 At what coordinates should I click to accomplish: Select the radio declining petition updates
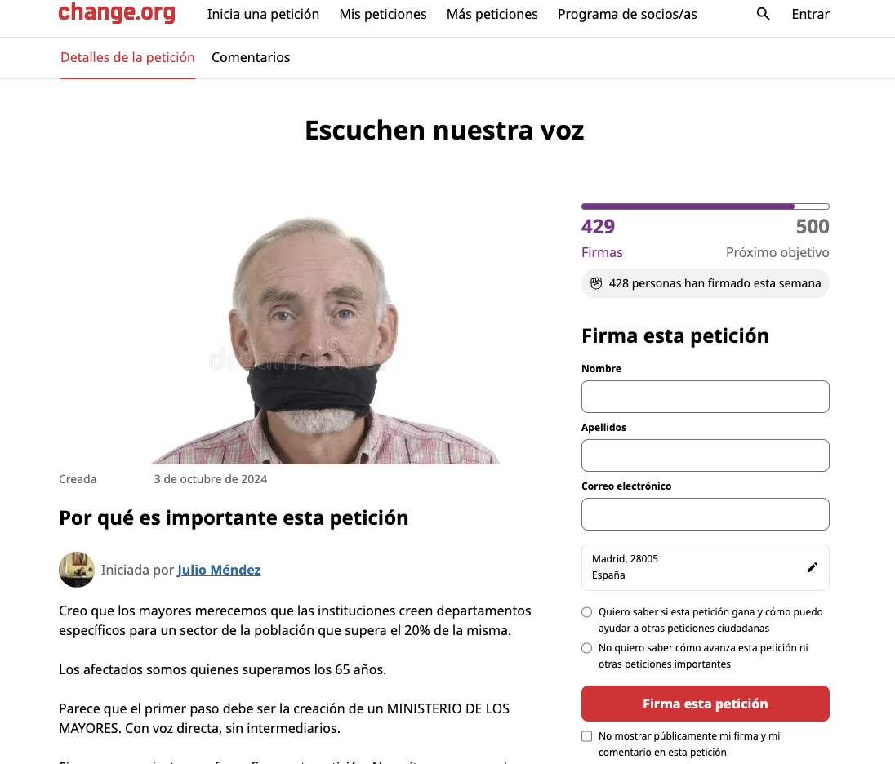click(587, 648)
